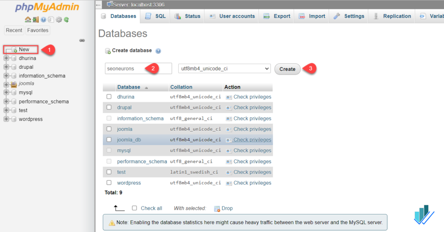Click the privileges icon in test row
Image resolution: width=444 pixels, height=232 pixels.
[229, 173]
